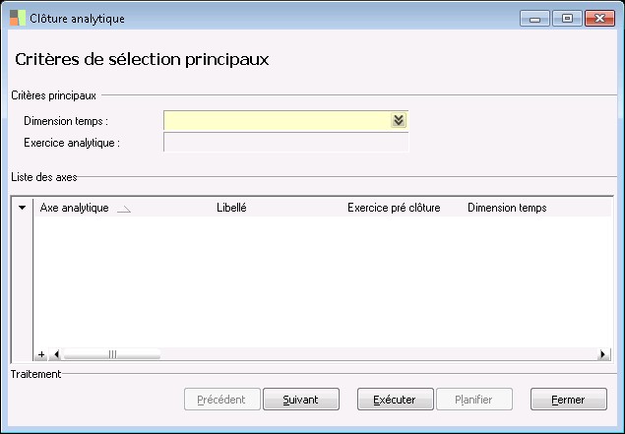
Task: Open the grid options triangle menu
Action: pos(22,209)
